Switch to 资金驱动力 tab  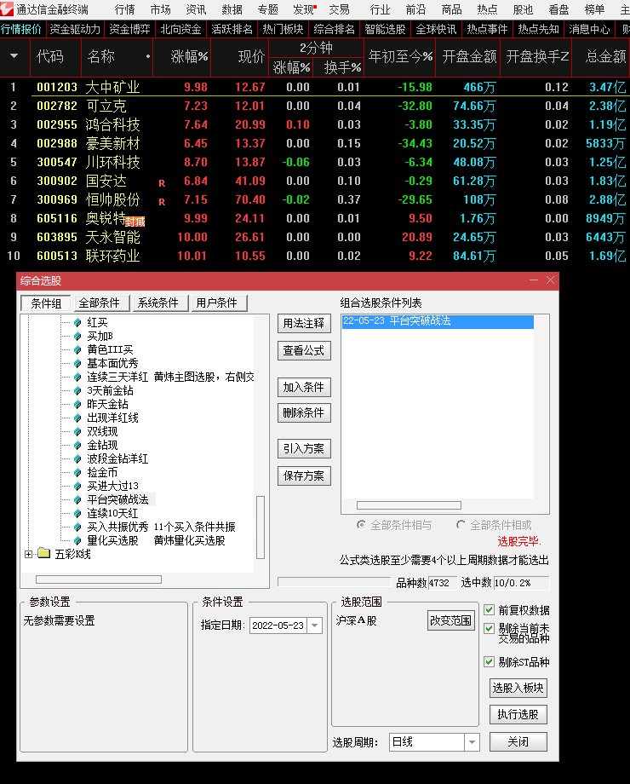click(x=75, y=29)
